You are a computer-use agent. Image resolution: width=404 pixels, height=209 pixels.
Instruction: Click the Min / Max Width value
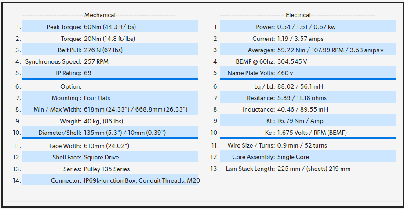(x=136, y=109)
